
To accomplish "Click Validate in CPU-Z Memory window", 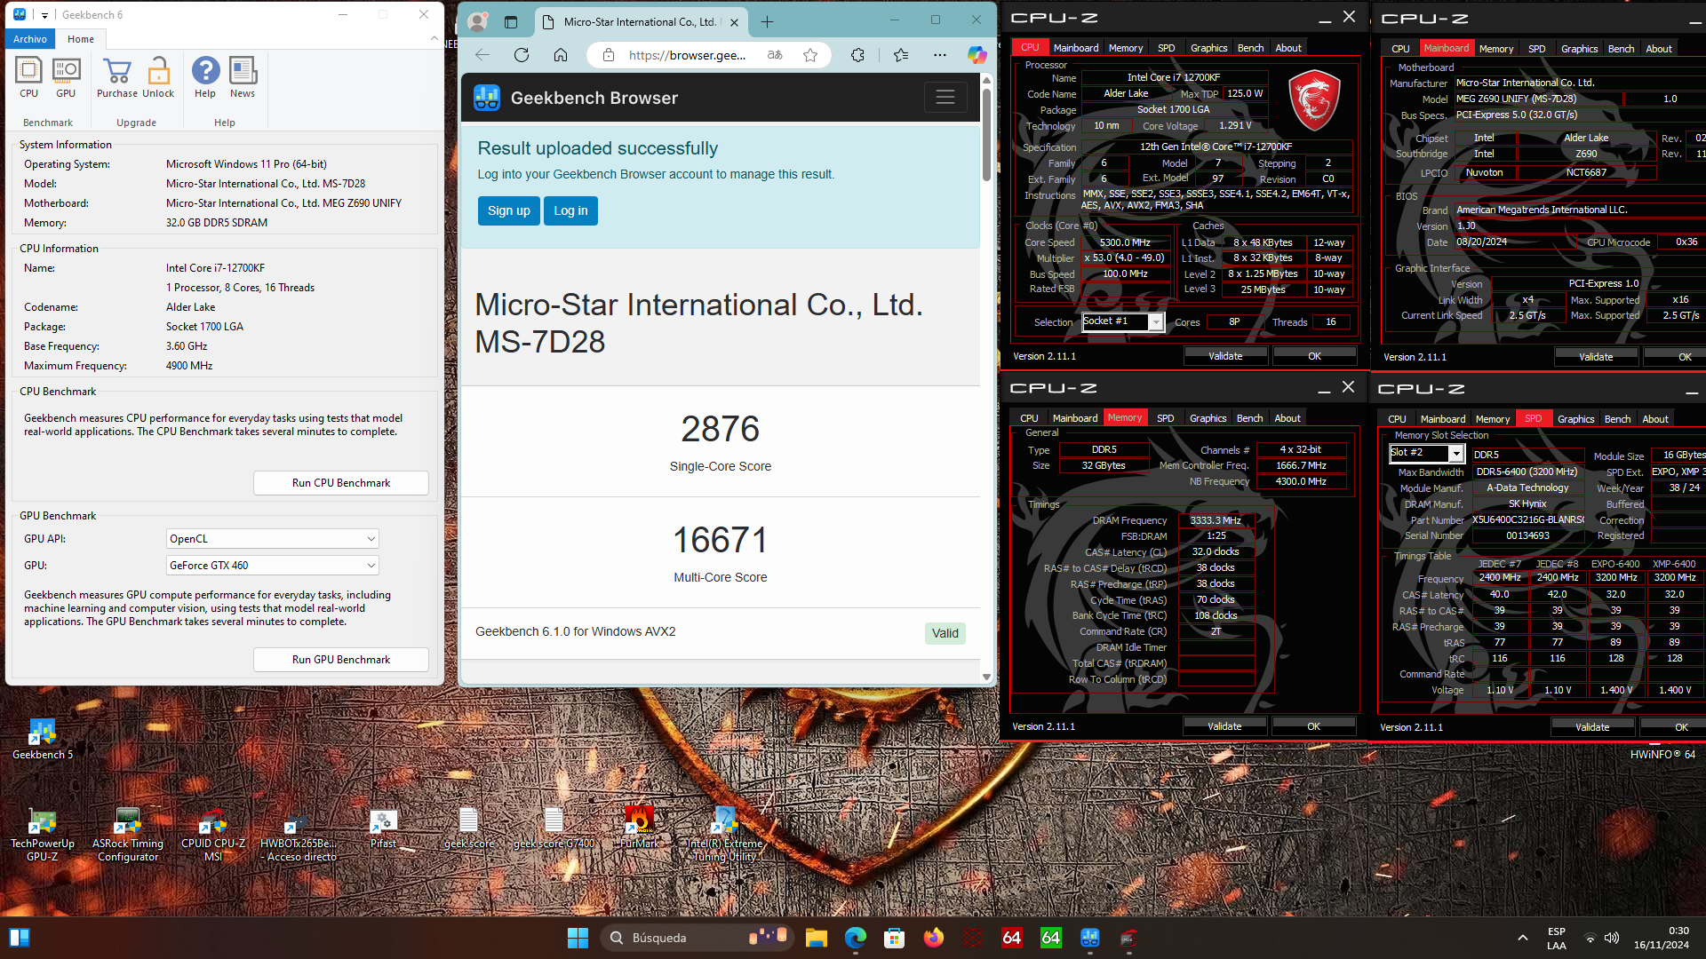I will pyautogui.click(x=1224, y=726).
